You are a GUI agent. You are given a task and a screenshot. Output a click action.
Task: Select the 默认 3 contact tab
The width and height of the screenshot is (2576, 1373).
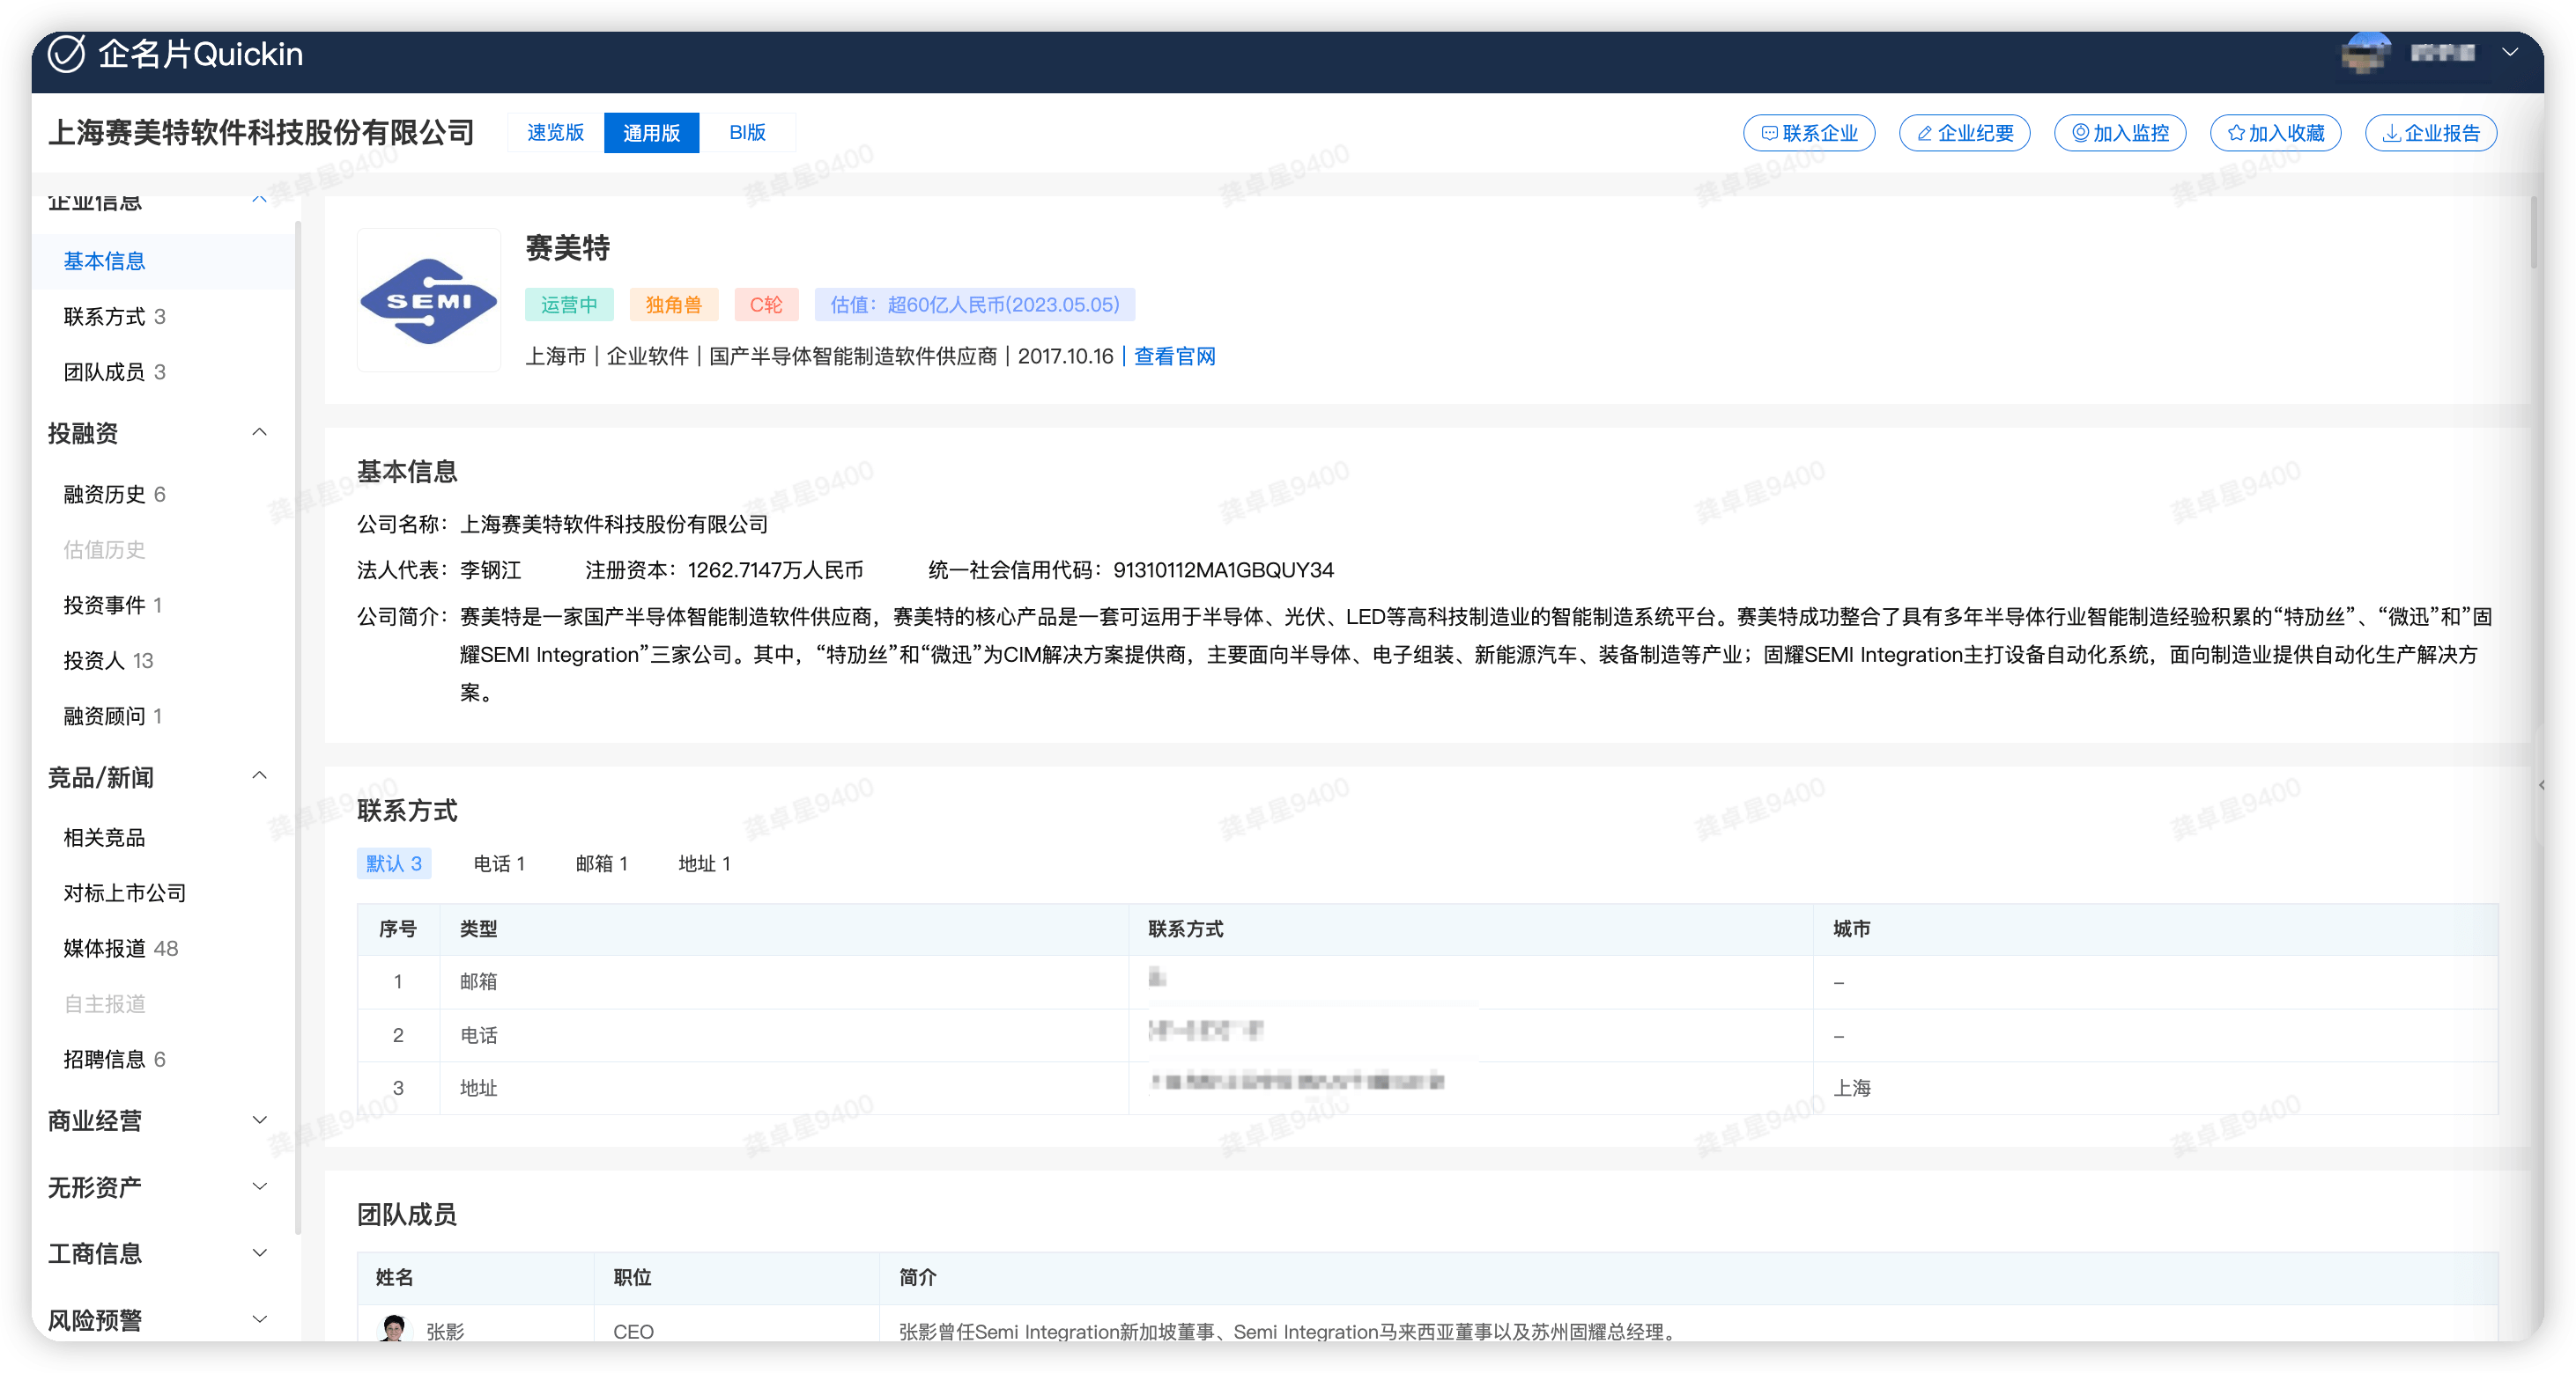coord(394,863)
